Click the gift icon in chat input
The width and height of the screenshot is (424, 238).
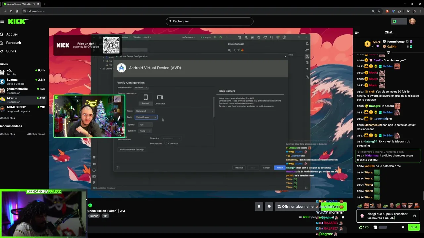click(x=362, y=216)
